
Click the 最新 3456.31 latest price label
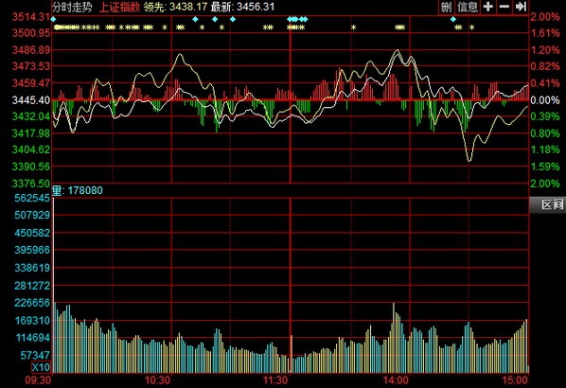coord(242,7)
